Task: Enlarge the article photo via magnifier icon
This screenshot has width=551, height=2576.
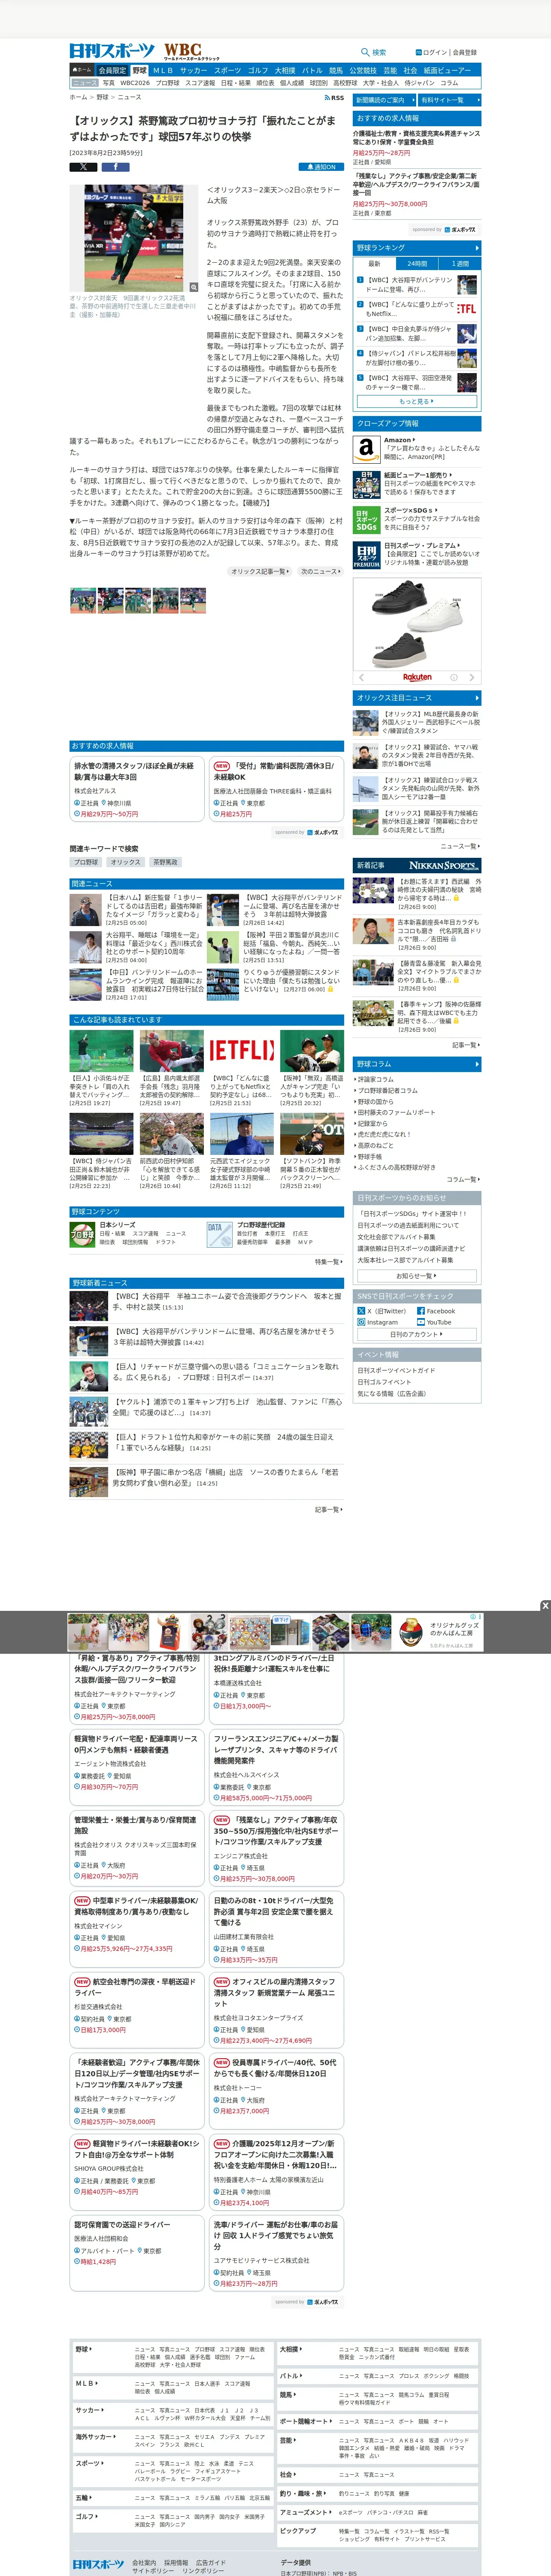Action: pos(193,287)
